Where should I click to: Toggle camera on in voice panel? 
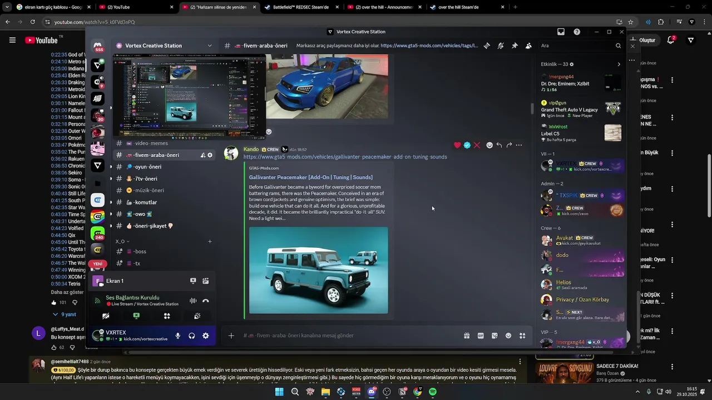pyautogui.click(x=106, y=316)
